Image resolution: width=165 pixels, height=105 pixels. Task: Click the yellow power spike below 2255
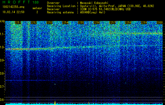pyautogui.click(x=89, y=103)
